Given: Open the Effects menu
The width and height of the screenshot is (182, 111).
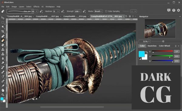Looking at the screenshot, I should 36,7.
